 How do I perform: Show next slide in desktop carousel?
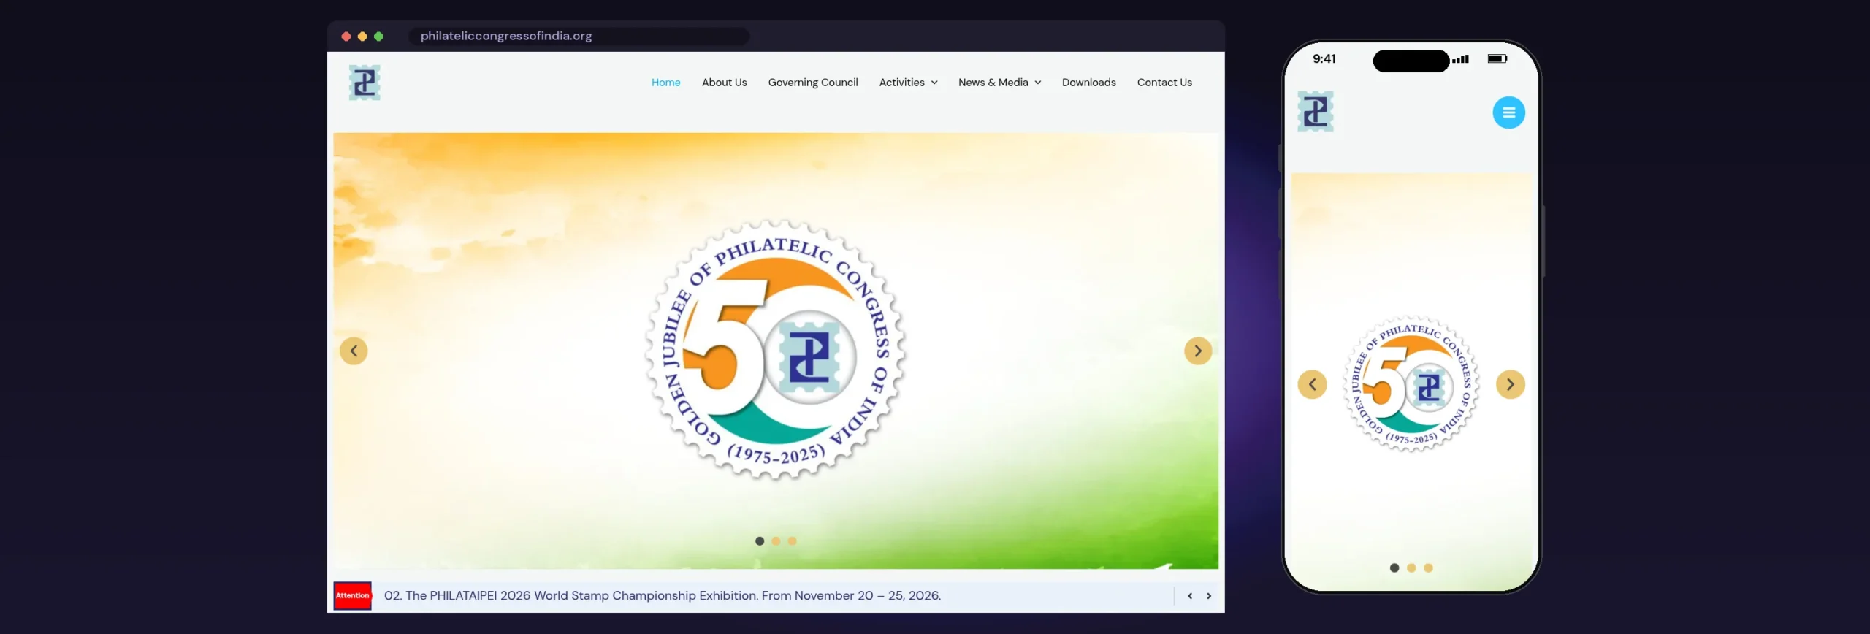(x=1197, y=351)
